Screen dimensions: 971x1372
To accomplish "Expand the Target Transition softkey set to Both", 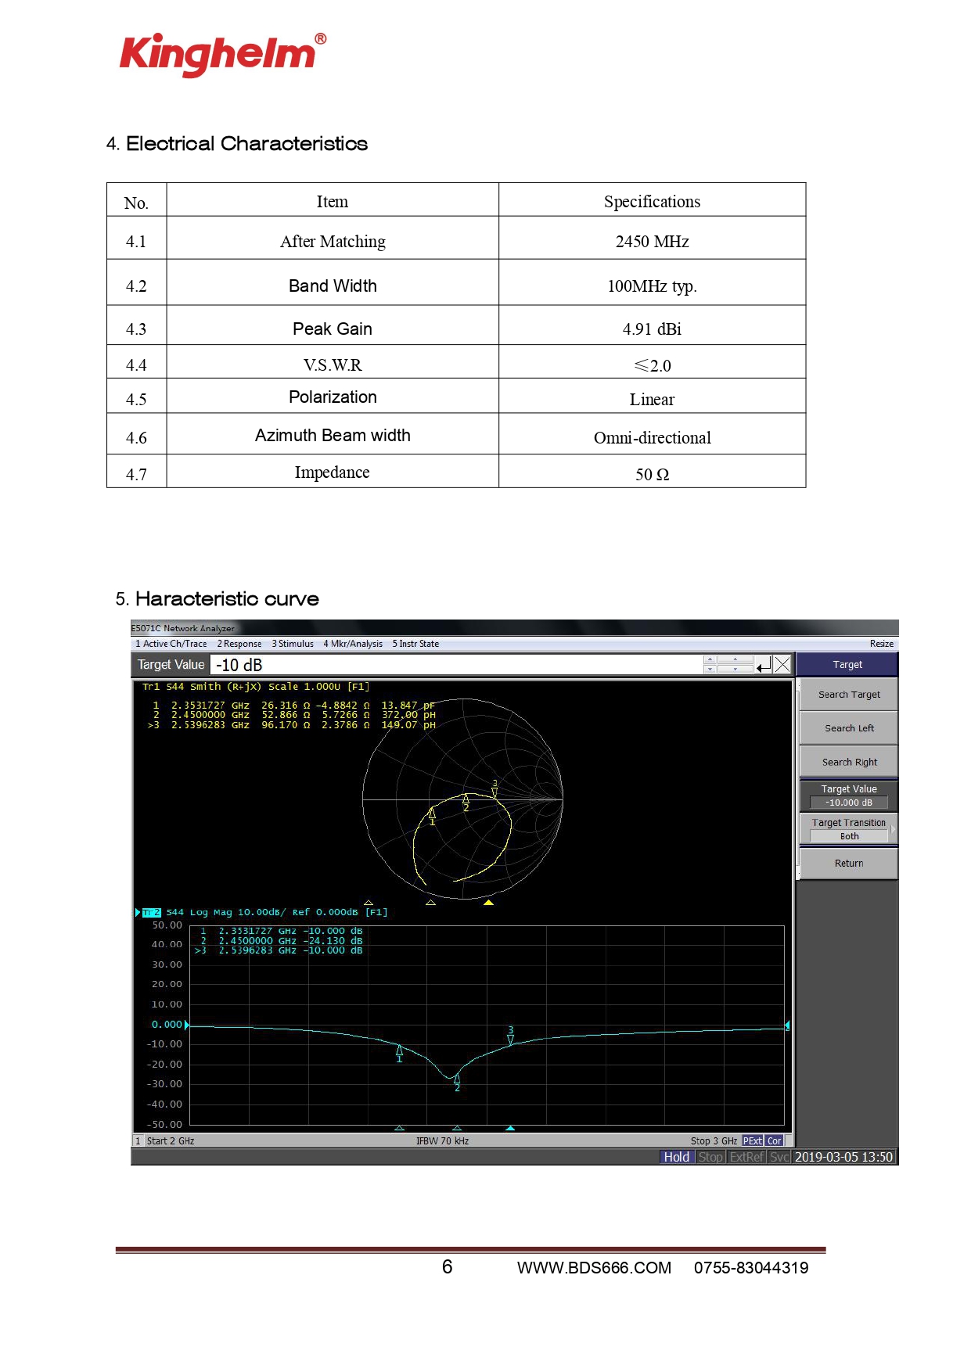I will (849, 829).
